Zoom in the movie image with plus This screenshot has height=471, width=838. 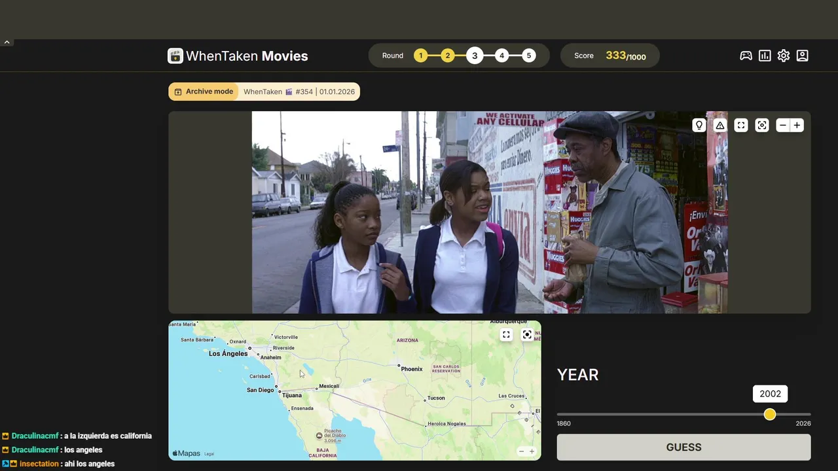[x=797, y=125]
